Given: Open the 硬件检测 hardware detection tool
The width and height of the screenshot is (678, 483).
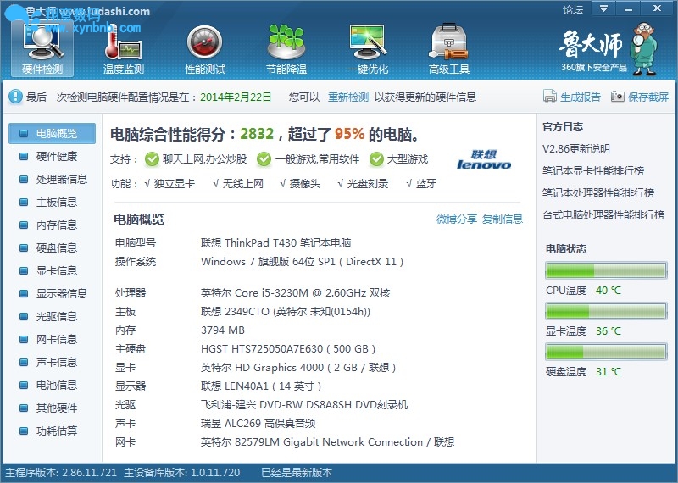Looking at the screenshot, I should (42, 50).
